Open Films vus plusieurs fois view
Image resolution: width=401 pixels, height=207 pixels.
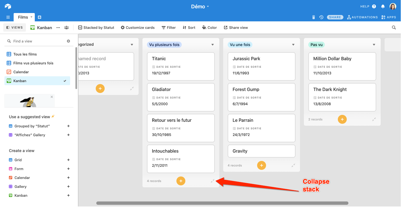coord(37,63)
